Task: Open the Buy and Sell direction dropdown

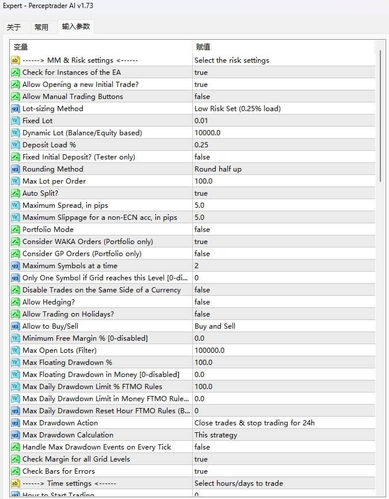Action: click(x=282, y=326)
